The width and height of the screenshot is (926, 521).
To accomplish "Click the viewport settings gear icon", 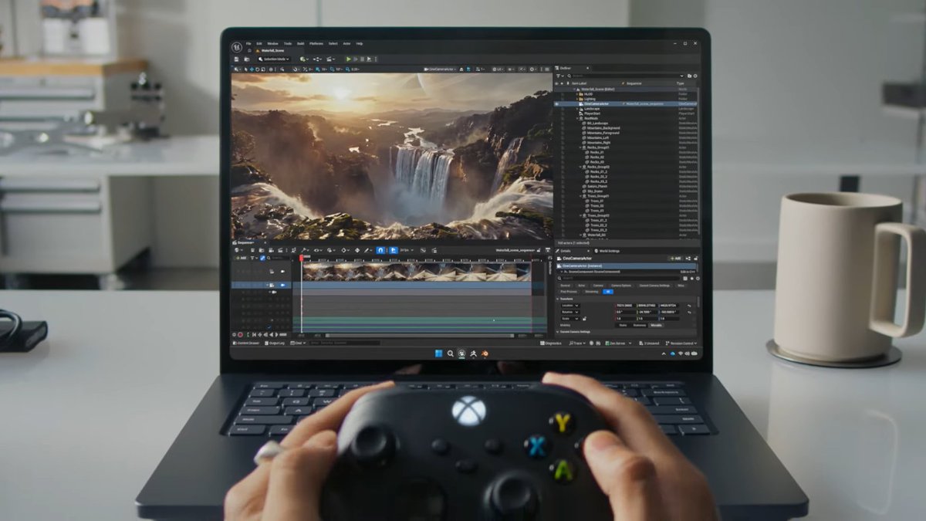I will (533, 69).
